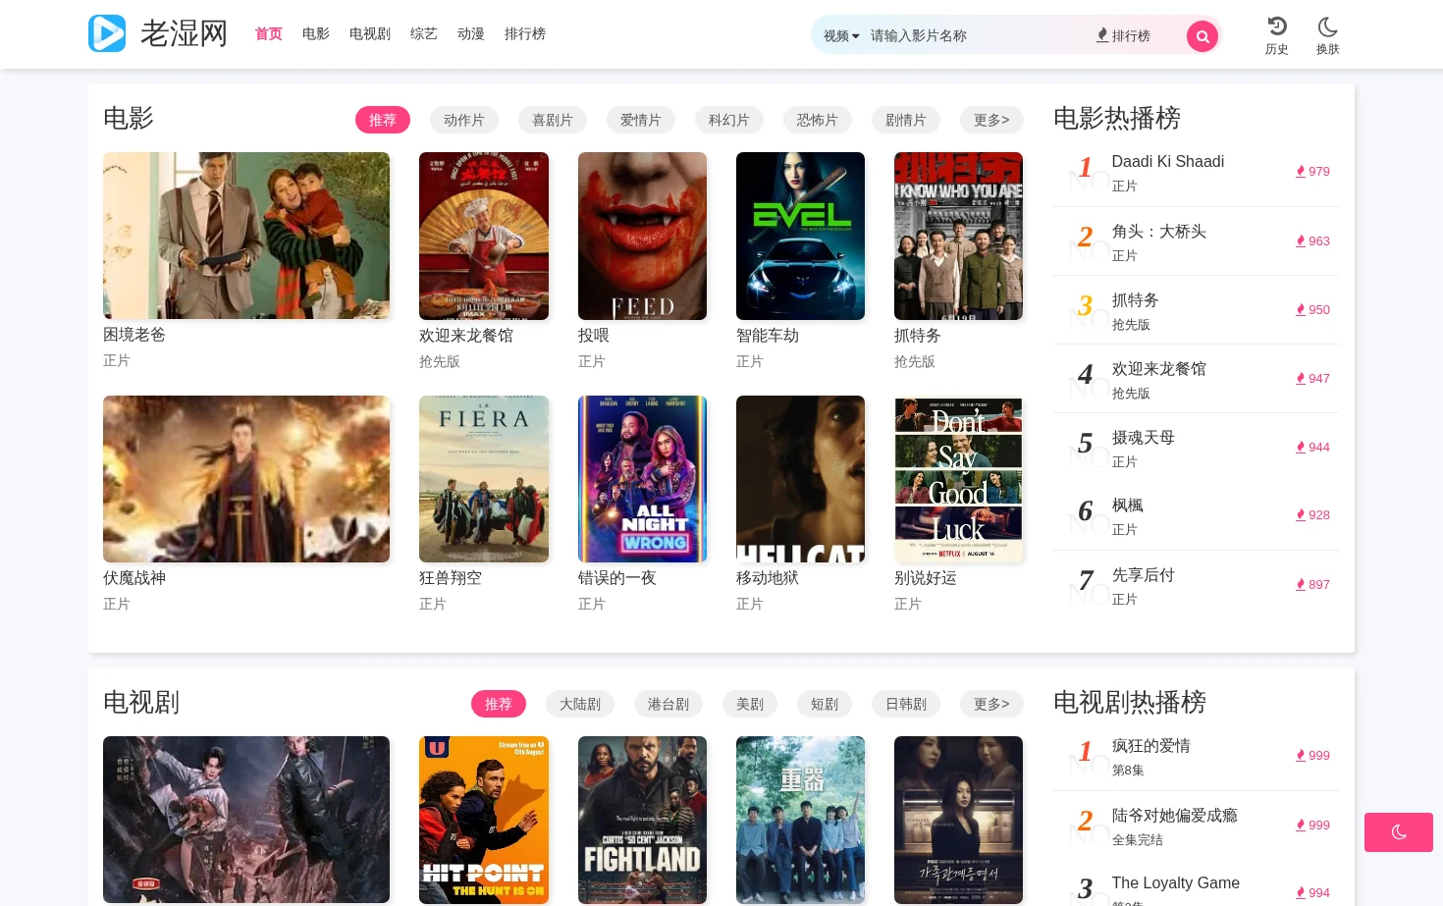Screen dimensions: 1443x906
Task: Open the 综艺 nav menu item
Action: click(424, 33)
